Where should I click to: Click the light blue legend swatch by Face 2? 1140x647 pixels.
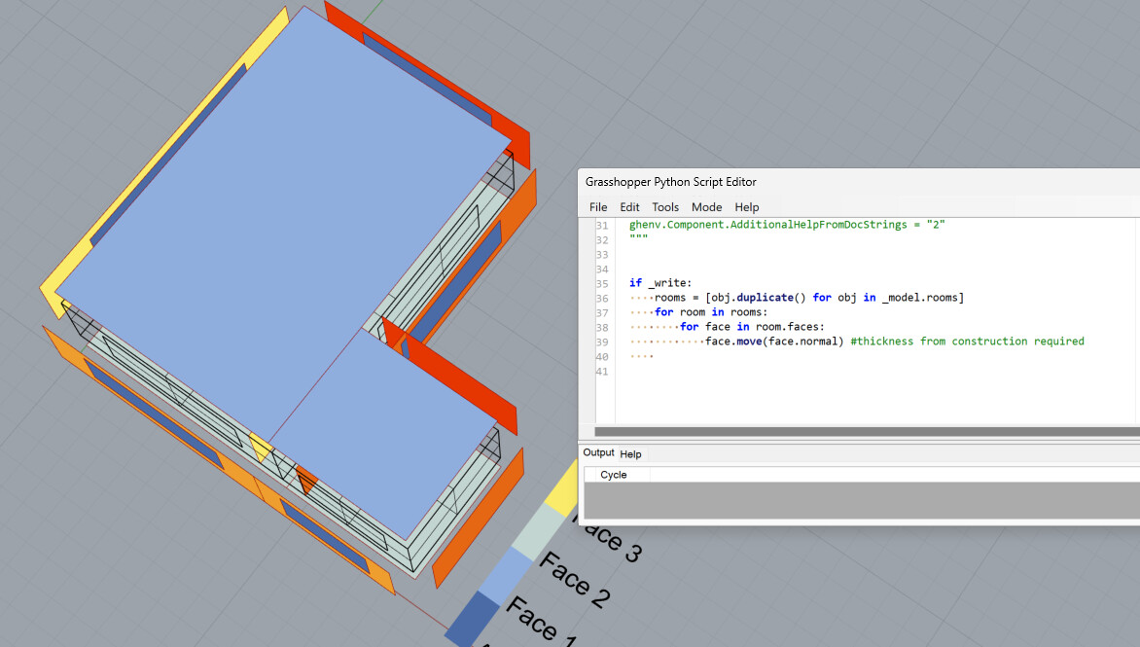(506, 575)
